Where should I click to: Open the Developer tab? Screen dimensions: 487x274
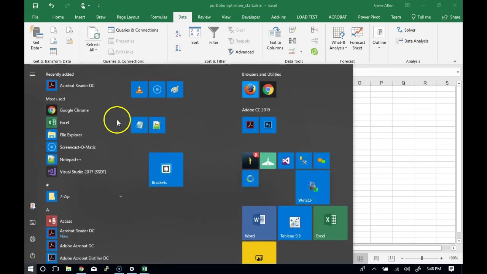(x=251, y=17)
